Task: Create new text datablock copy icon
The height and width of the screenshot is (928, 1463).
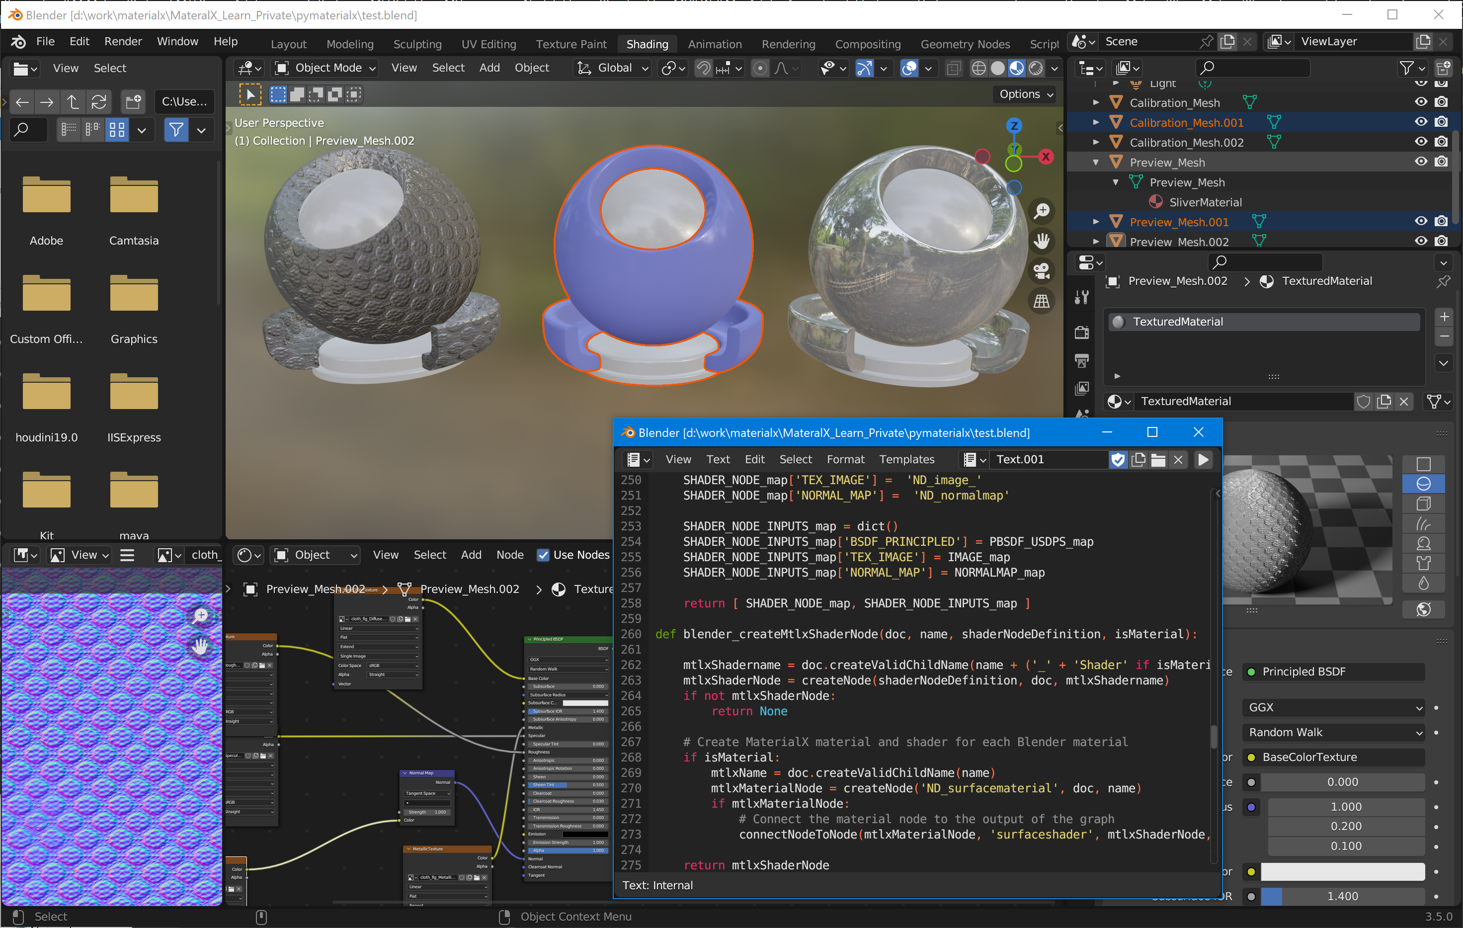Action: click(1138, 459)
